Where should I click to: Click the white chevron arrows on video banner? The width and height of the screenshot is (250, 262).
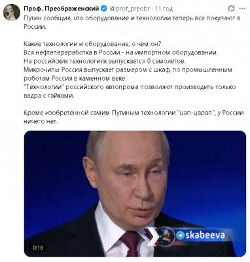[151, 238]
